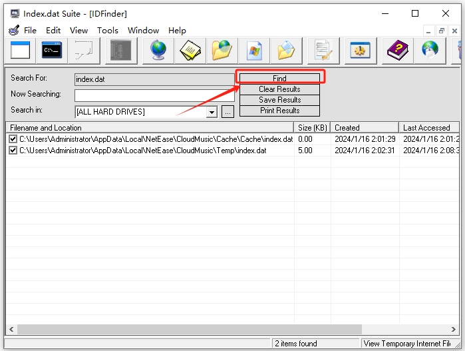Open the Window menu
The image size is (465, 351).
[143, 30]
